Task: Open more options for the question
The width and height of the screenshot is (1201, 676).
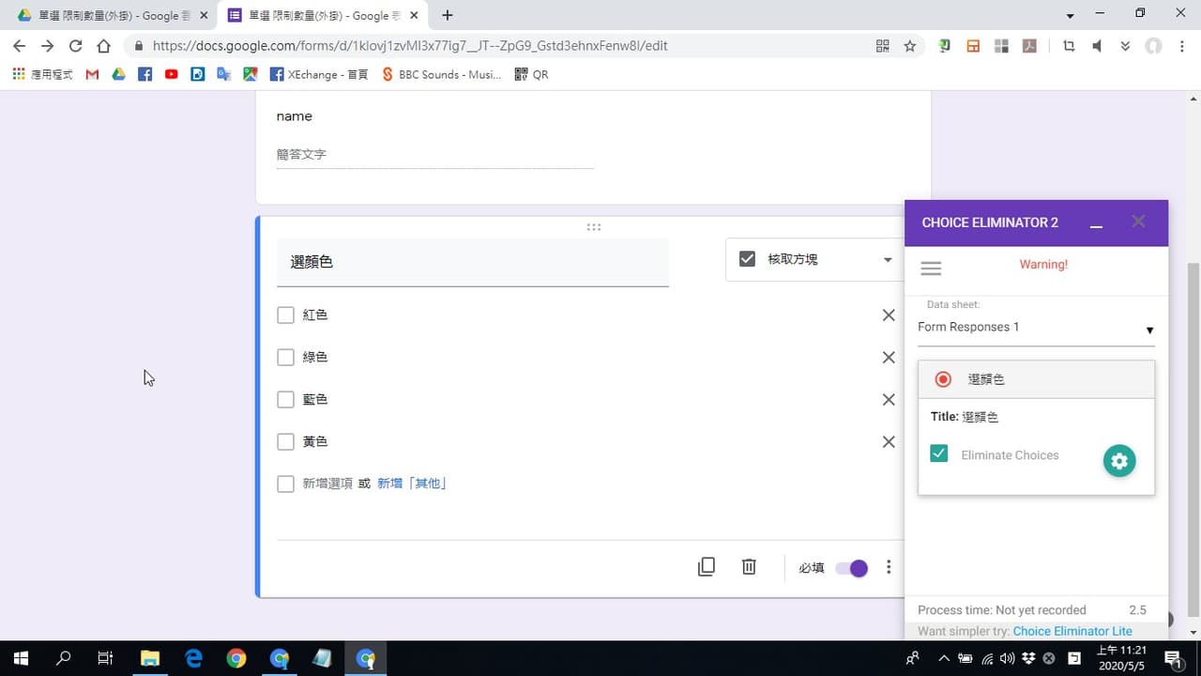Action: [889, 567]
